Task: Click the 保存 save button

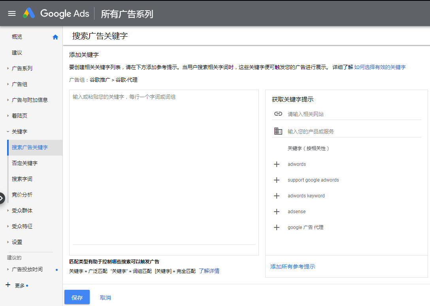Action: (77, 297)
